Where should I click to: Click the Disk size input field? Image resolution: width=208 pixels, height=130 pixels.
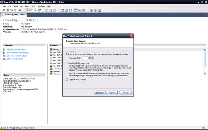87,58
